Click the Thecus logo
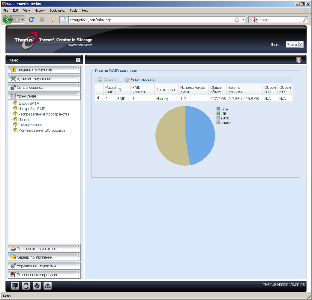 coord(26,40)
